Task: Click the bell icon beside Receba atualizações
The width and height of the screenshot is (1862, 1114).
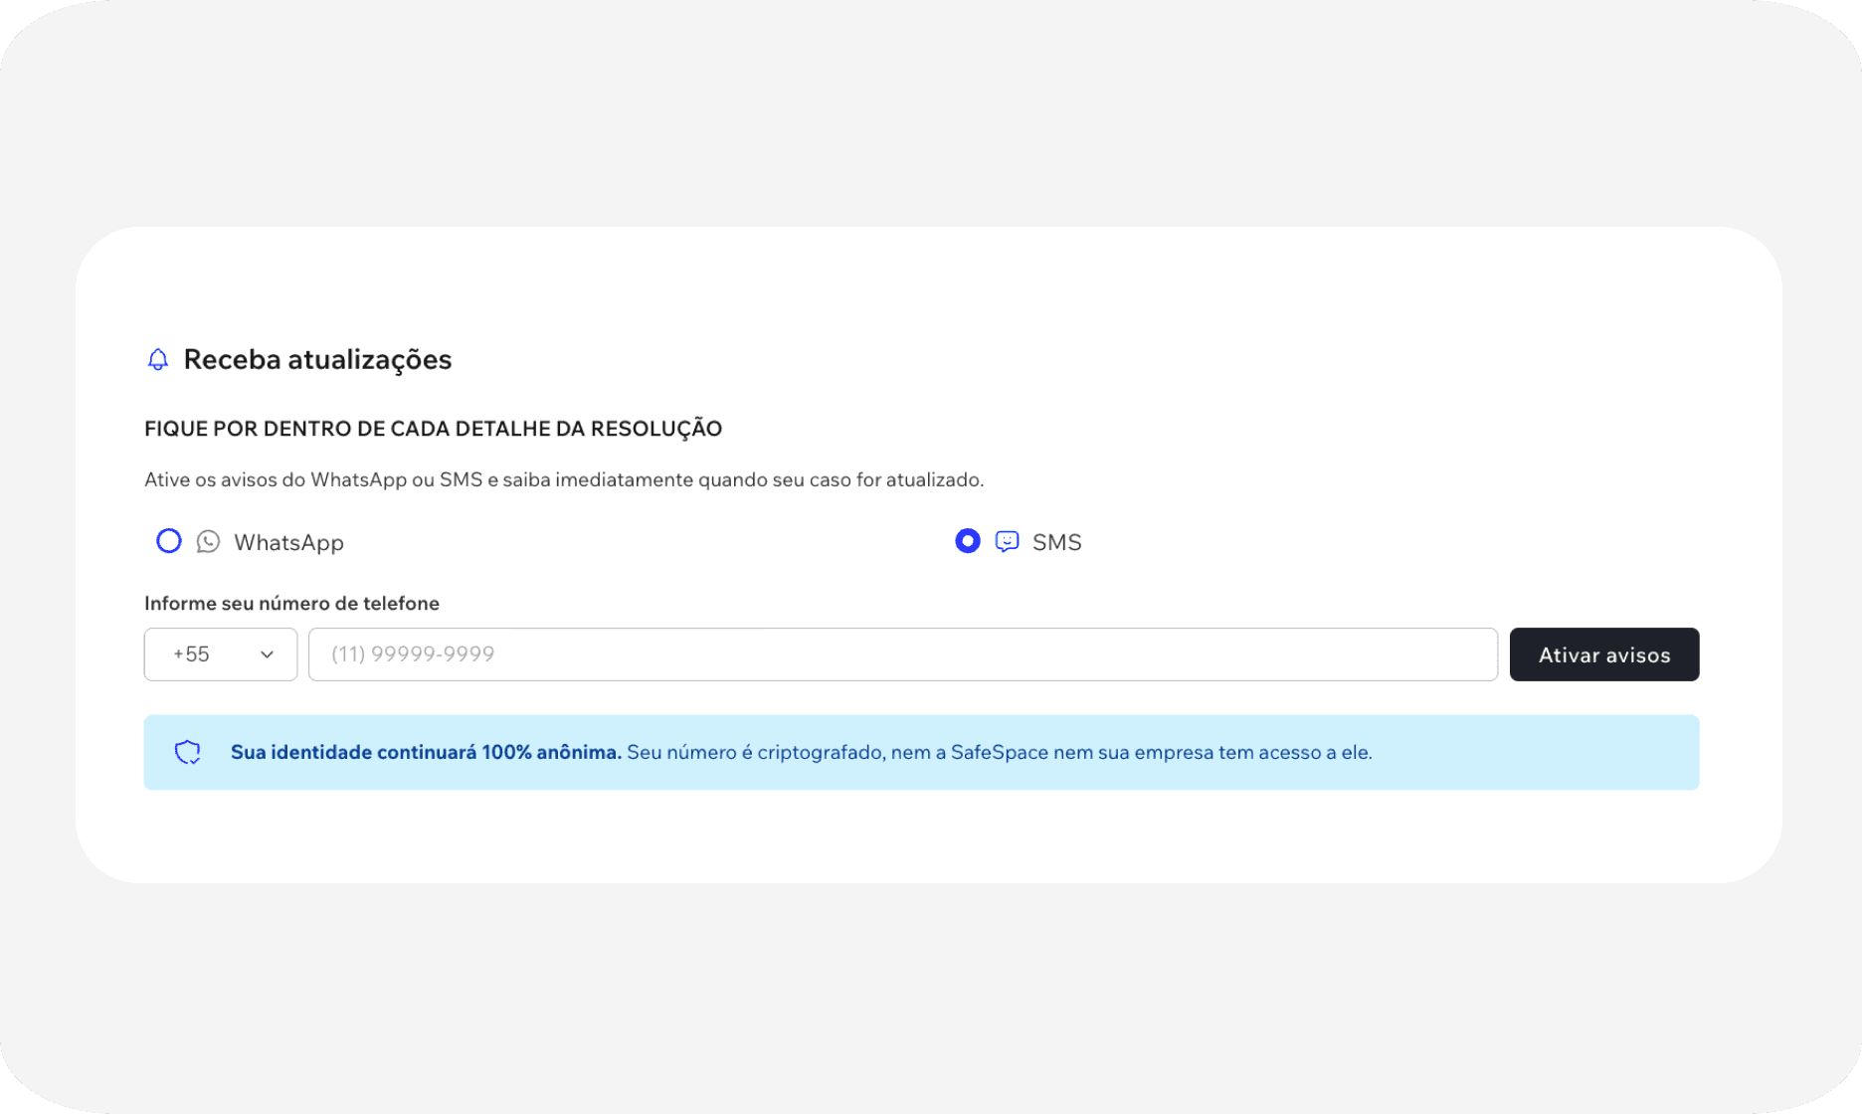Action: (x=157, y=359)
